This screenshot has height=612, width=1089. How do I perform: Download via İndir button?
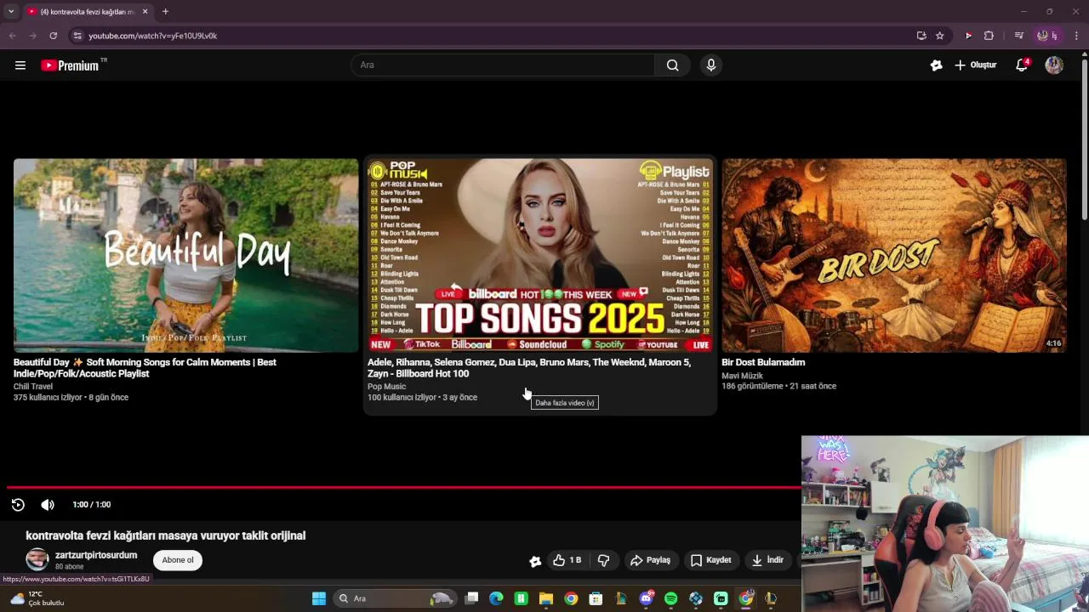point(767,560)
